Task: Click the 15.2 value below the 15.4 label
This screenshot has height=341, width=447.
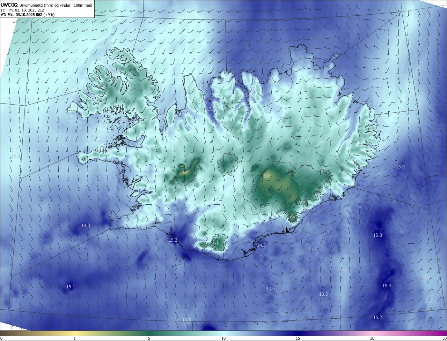Action: (378, 318)
